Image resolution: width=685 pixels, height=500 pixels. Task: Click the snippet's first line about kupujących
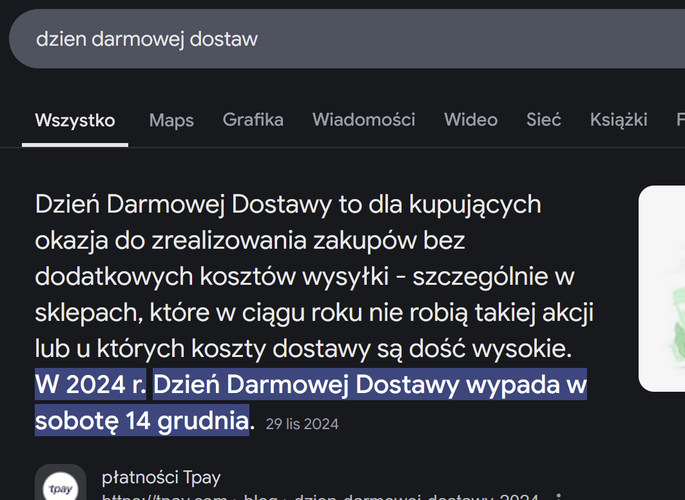point(287,205)
